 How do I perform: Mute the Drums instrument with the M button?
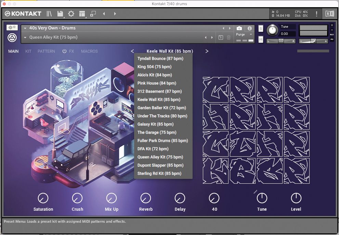point(261,40)
